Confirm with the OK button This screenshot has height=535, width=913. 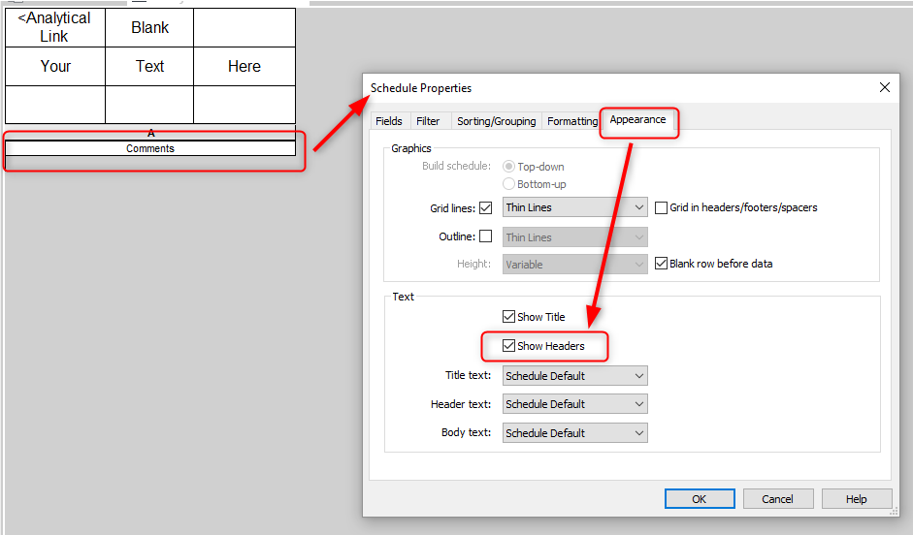click(x=700, y=499)
